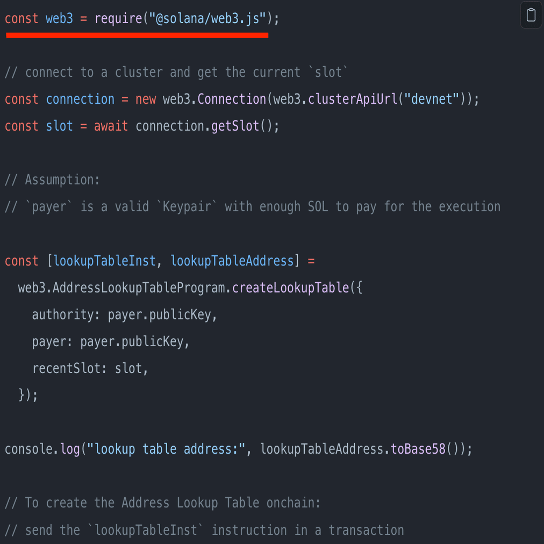Click the await keyword
544x544 pixels.
click(x=111, y=126)
